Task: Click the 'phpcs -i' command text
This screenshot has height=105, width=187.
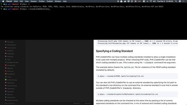Action: coord(26,4)
